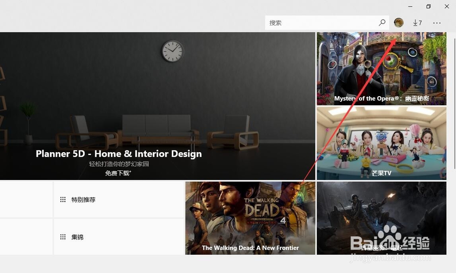Click 轻松打造你的梦幻家园 subtitle text

[x=119, y=164]
